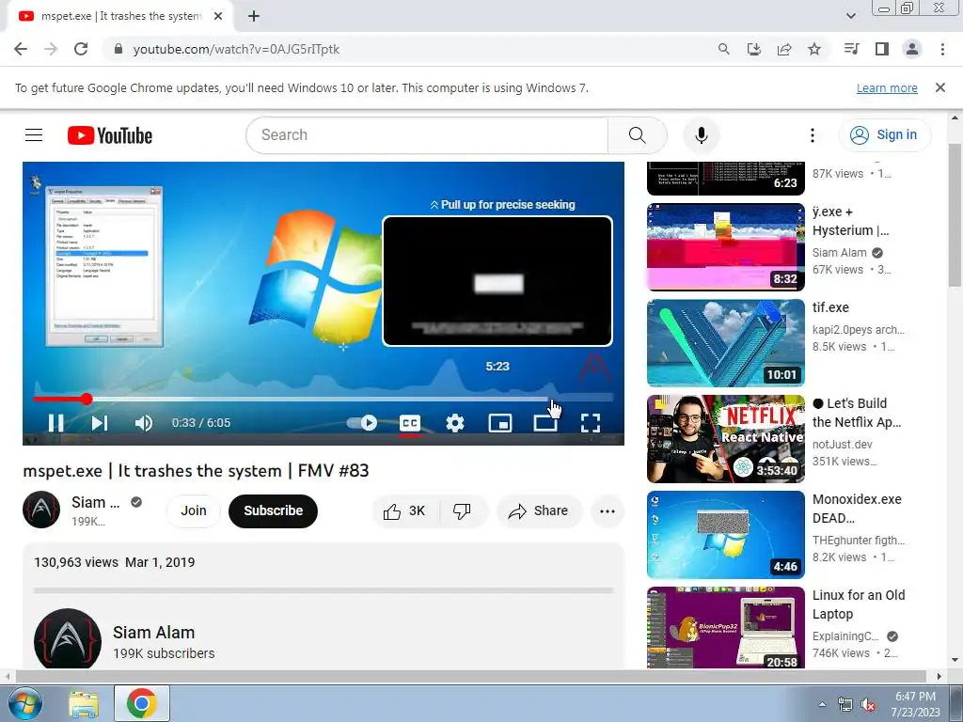This screenshot has width=963, height=722.
Task: Open Siam Alam large channel avatar in description
Action: pos(68,638)
